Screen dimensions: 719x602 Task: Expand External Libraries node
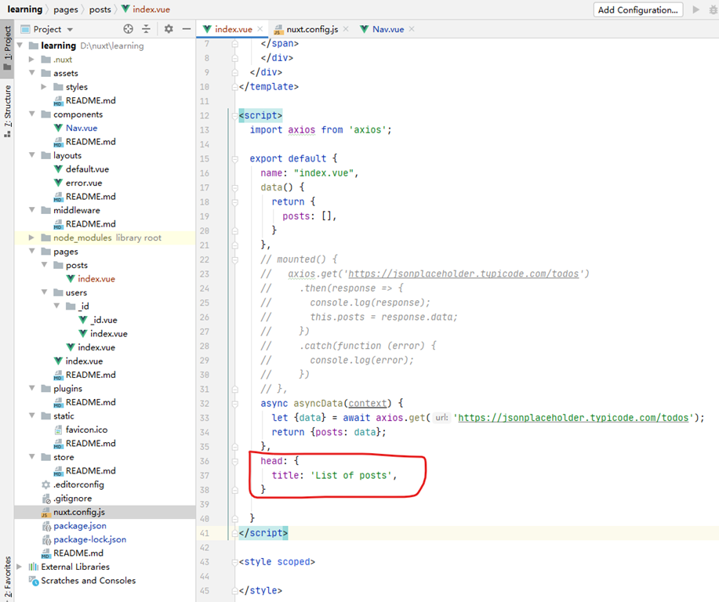pos(20,567)
